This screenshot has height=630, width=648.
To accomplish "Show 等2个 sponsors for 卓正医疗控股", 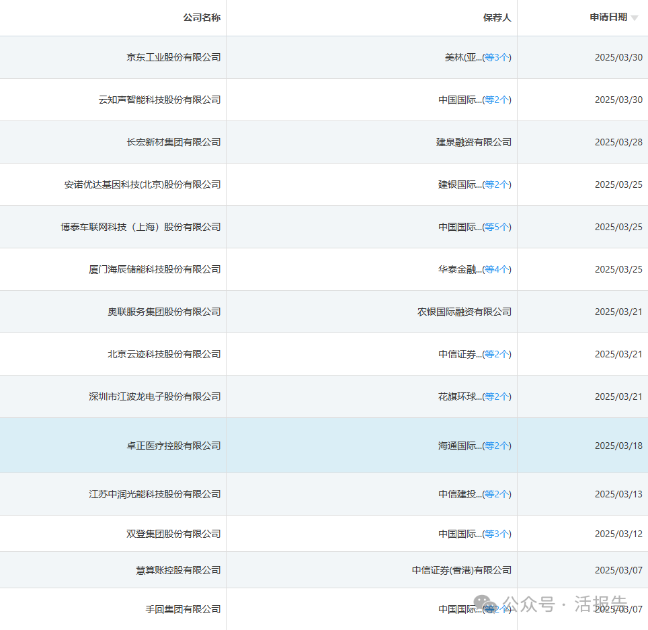I will (497, 446).
